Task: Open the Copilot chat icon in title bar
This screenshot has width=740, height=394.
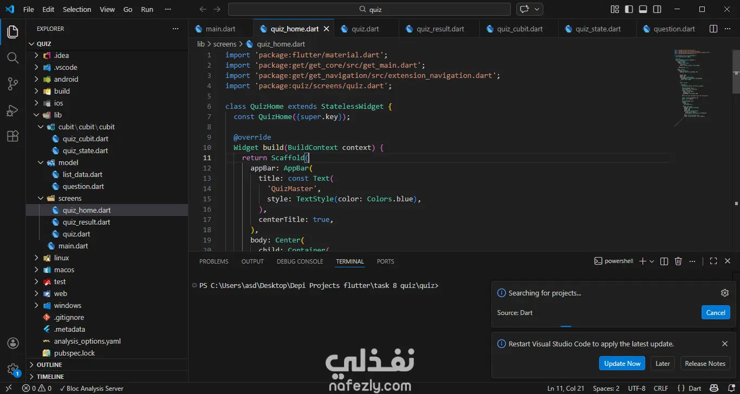Action: tap(524, 9)
